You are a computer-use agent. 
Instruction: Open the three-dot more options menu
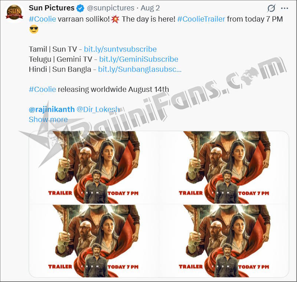[x=284, y=8]
